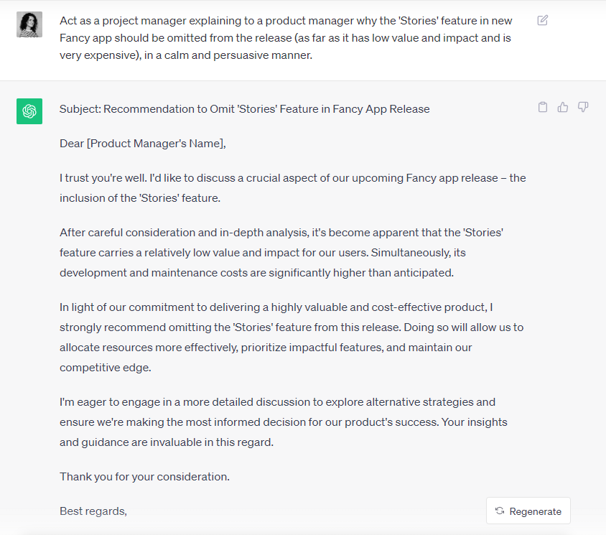The width and height of the screenshot is (606, 535).
Task: Click 'very expensive), in a calm' prompt line
Action: pos(186,55)
